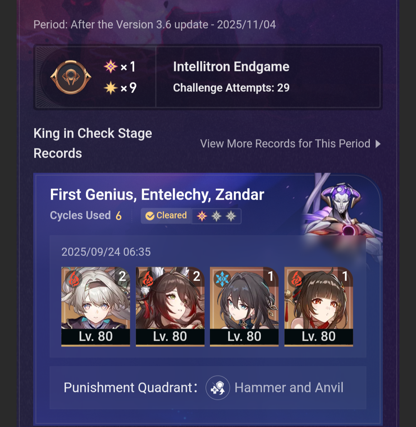This screenshot has height=427, width=416.
Task: Click the Hammer and Anvil quadrant icon
Action: [218, 388]
